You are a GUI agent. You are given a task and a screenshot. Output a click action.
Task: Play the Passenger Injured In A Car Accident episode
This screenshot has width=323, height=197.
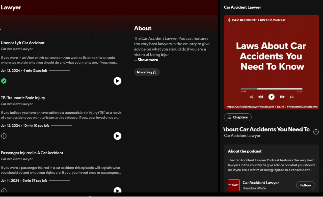tap(117, 190)
